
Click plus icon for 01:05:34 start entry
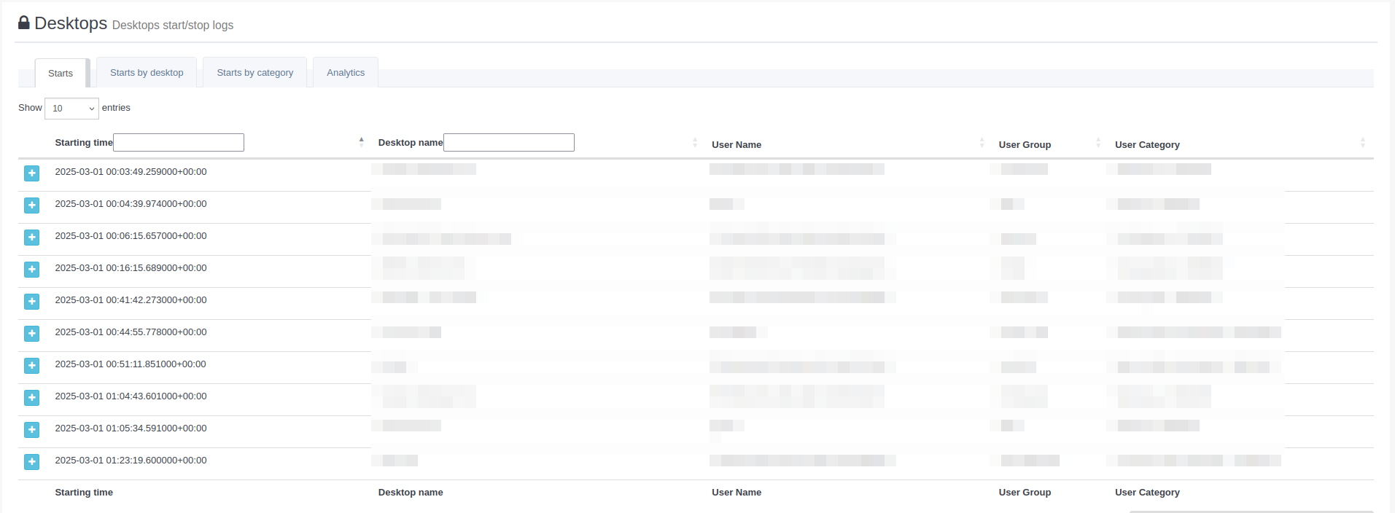[x=31, y=430]
